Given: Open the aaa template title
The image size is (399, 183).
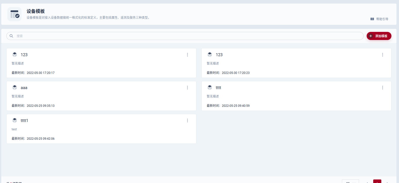Looking at the screenshot, I should point(24,88).
